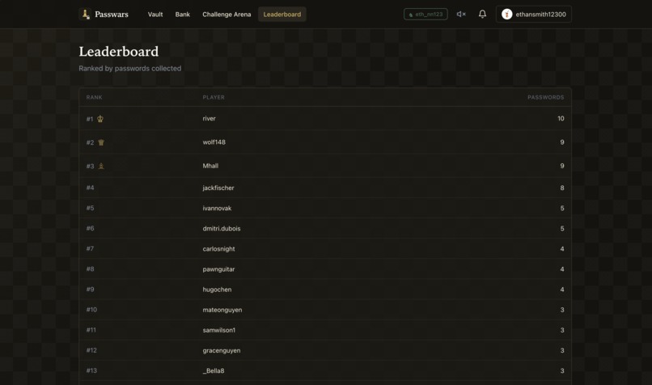Click rank number #13

click(x=91, y=371)
